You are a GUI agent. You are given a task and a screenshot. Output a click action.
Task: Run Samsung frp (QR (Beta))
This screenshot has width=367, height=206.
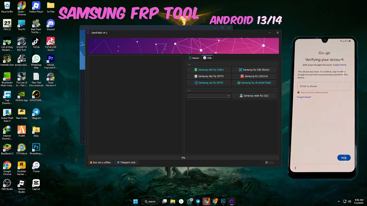pyautogui.click(x=254, y=70)
